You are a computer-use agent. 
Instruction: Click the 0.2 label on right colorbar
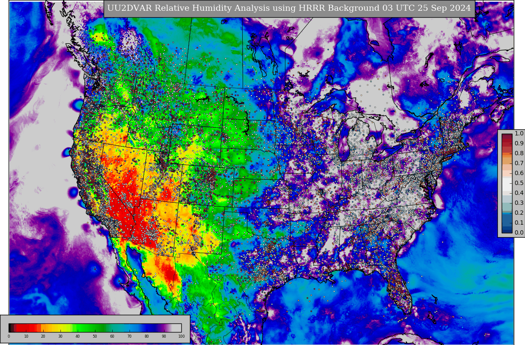(x=519, y=213)
